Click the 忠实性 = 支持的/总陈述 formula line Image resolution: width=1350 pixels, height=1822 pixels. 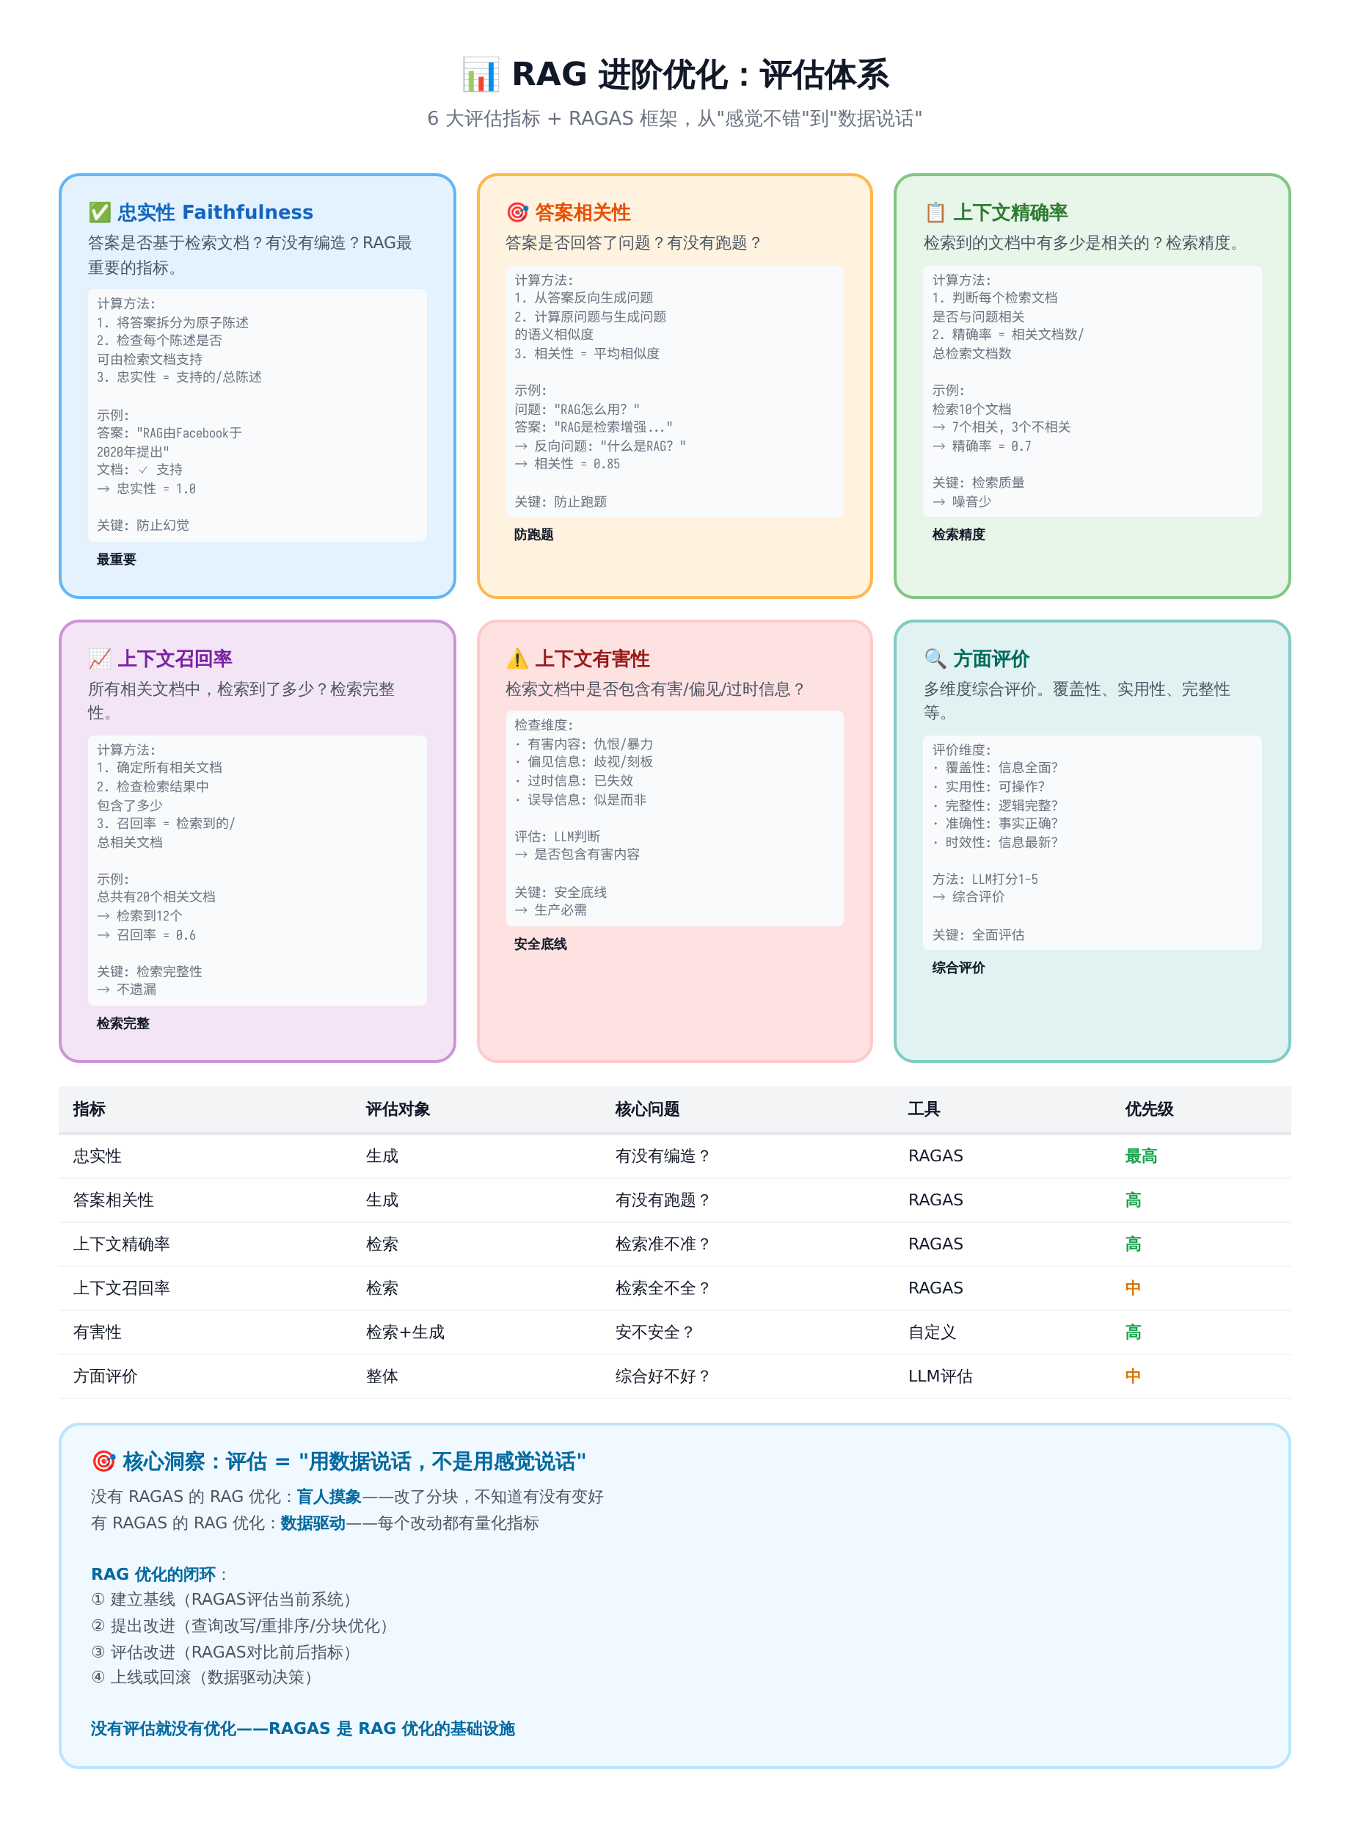179,377
